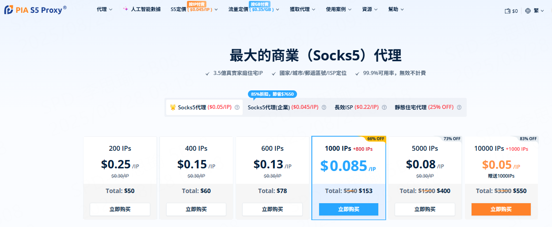This screenshot has width=552, height=227.
Task: Click 立即购买 under the 200 IPs plan
Action: tap(120, 209)
